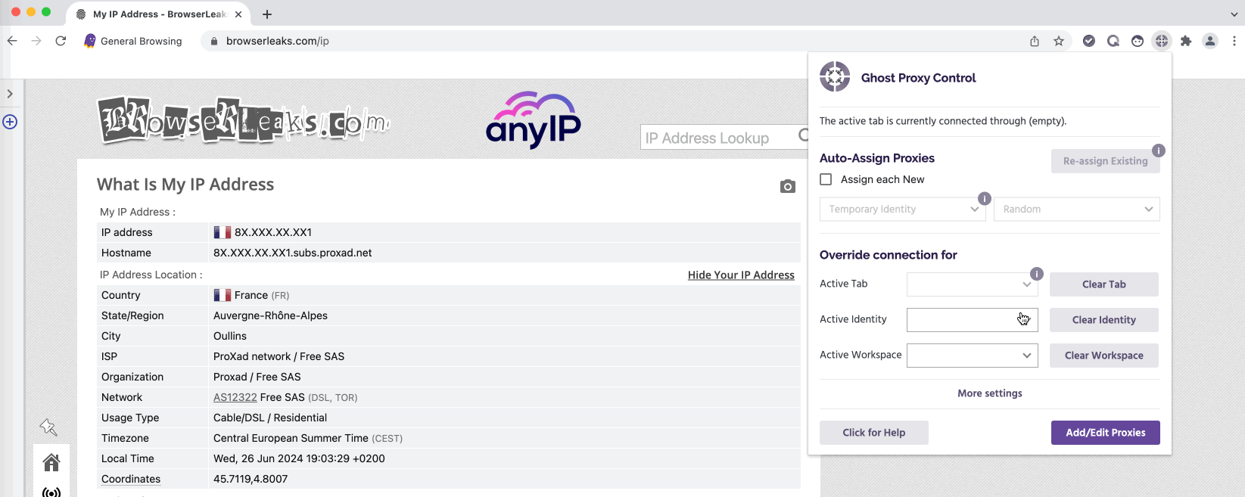Click the broadcast signal icon in sidebar
The height and width of the screenshot is (497, 1245).
coord(51,492)
